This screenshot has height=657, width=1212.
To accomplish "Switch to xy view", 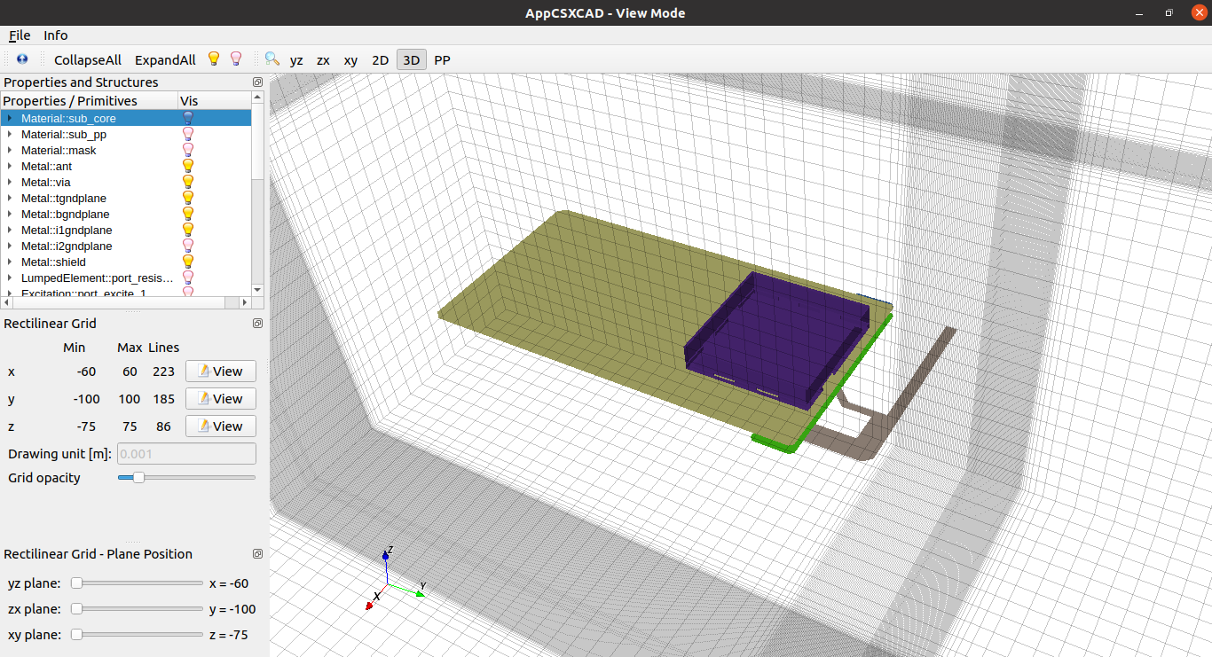I will (x=350, y=59).
